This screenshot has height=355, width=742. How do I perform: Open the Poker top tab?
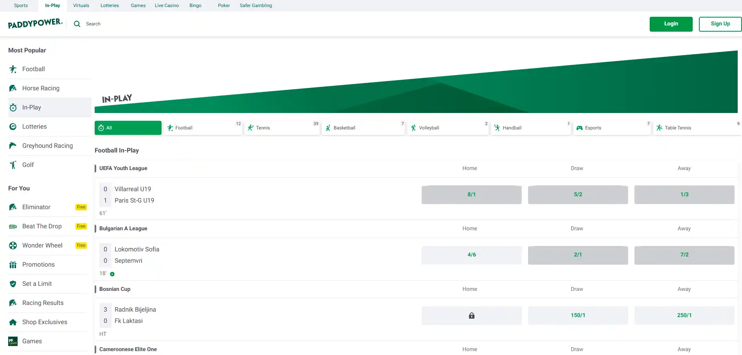point(224,5)
